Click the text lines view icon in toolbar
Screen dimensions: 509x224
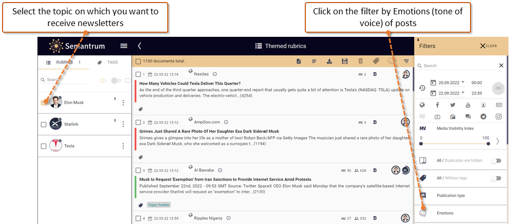click(x=314, y=61)
